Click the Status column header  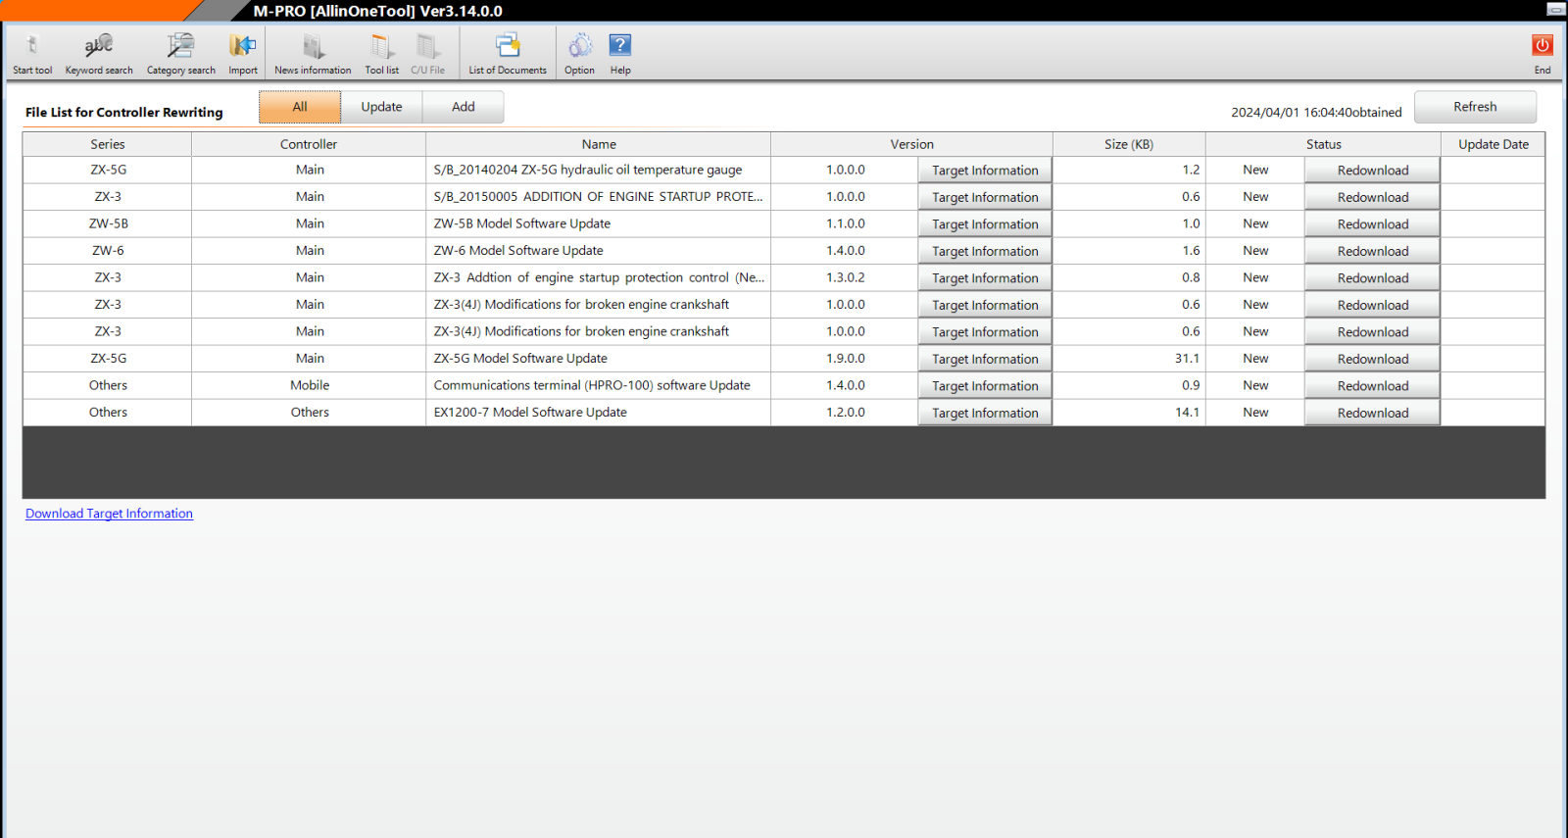(1324, 144)
